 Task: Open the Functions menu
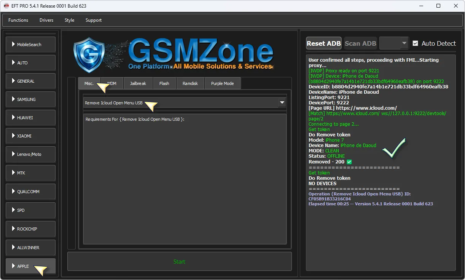pyautogui.click(x=18, y=20)
